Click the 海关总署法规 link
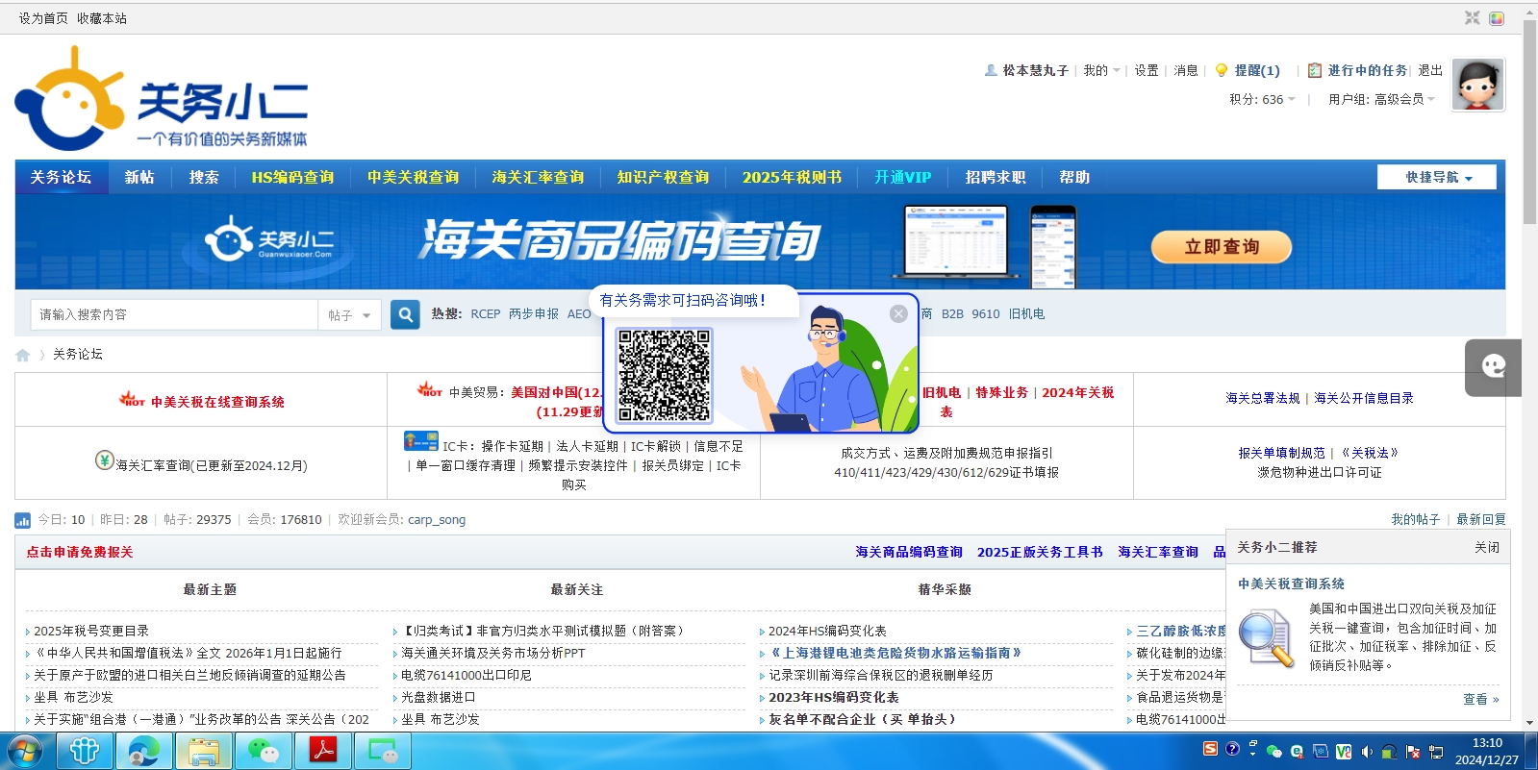The image size is (1538, 770). coord(1262,398)
